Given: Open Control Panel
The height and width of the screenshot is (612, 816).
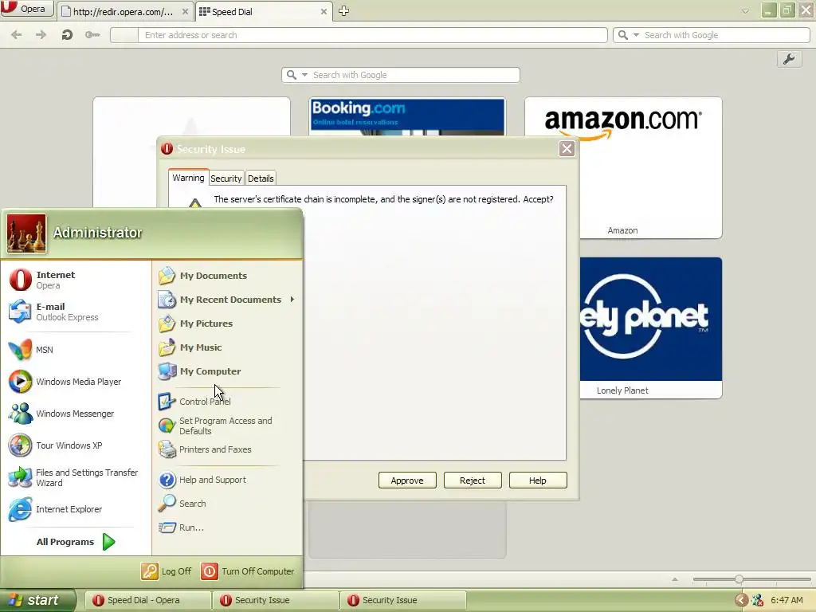Looking at the screenshot, I should click(227, 402).
